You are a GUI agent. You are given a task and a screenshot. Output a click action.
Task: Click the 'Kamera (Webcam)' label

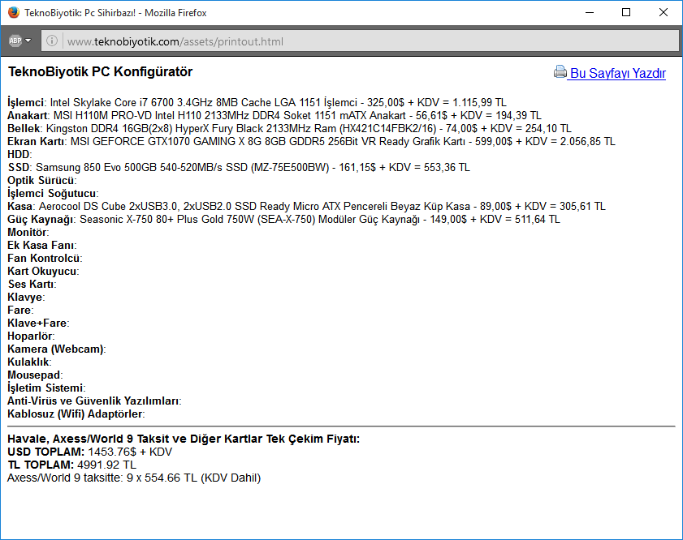[57, 349]
